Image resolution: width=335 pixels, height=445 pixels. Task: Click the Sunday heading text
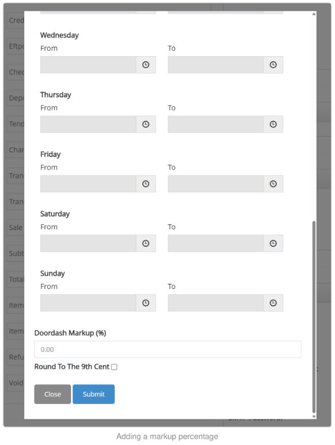[53, 273]
